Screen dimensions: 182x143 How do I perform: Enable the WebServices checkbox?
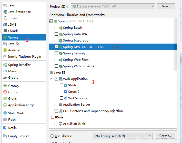tap(61, 98)
